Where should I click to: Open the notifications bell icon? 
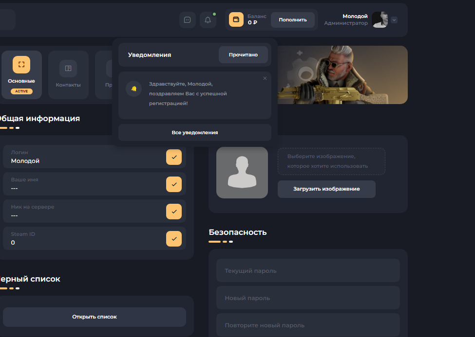(x=208, y=20)
